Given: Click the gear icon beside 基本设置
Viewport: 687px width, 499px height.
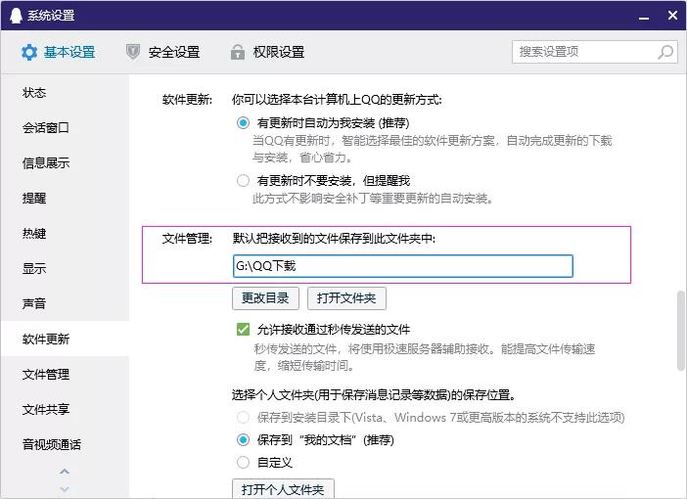Looking at the screenshot, I should coord(29,52).
